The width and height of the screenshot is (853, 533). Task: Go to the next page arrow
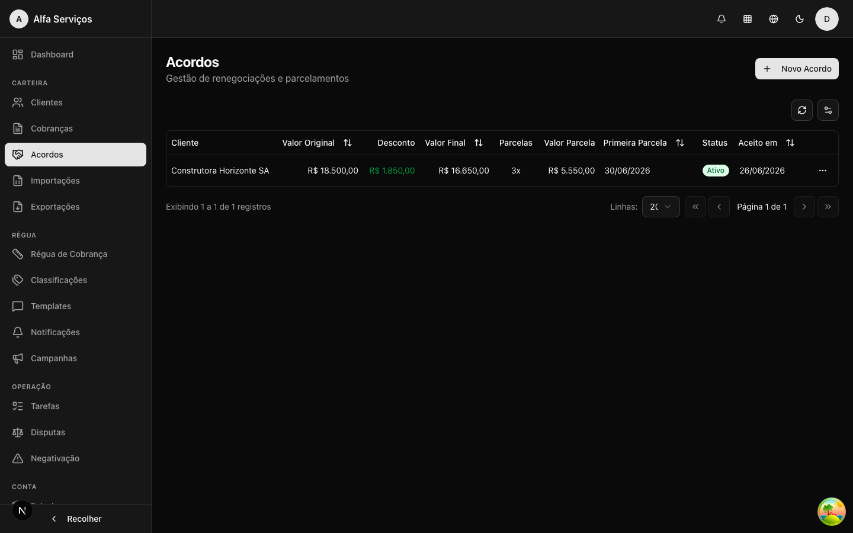(804, 207)
